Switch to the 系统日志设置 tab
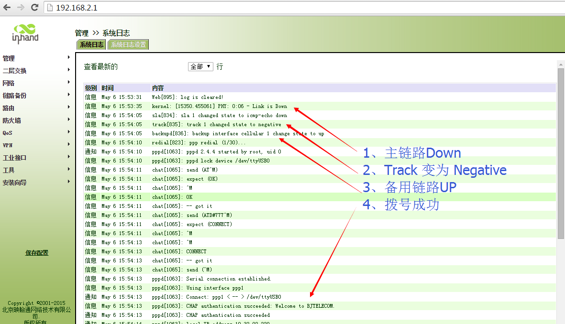The height and width of the screenshot is (324, 565). point(128,44)
